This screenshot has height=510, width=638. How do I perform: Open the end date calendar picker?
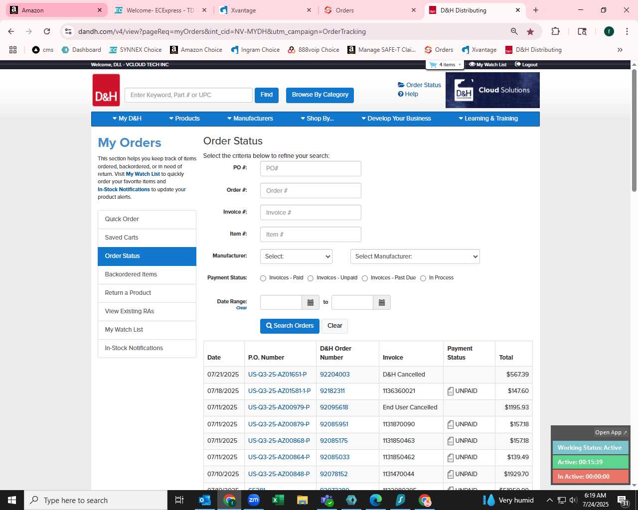[x=382, y=302]
